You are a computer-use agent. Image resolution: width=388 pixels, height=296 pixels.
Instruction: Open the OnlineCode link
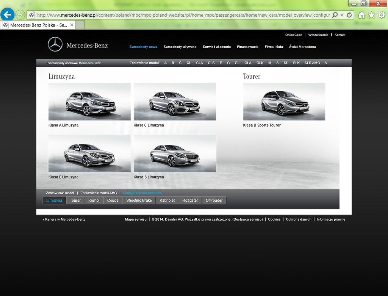point(294,35)
